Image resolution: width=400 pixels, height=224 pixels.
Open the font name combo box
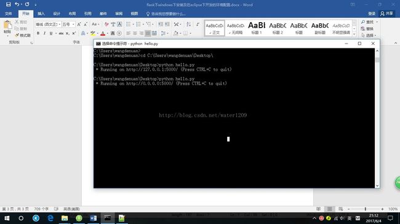(x=48, y=24)
